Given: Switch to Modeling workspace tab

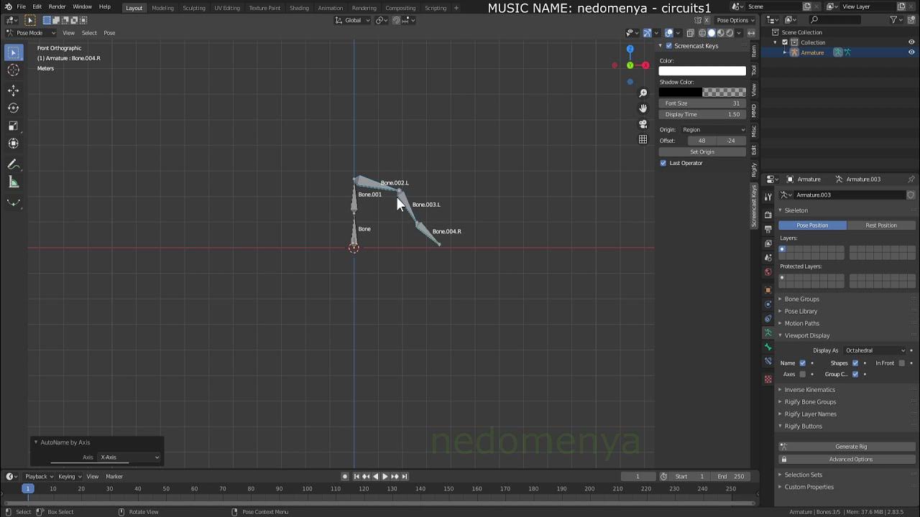Looking at the screenshot, I should (x=162, y=8).
